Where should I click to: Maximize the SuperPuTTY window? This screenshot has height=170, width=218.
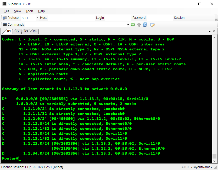[200, 4]
